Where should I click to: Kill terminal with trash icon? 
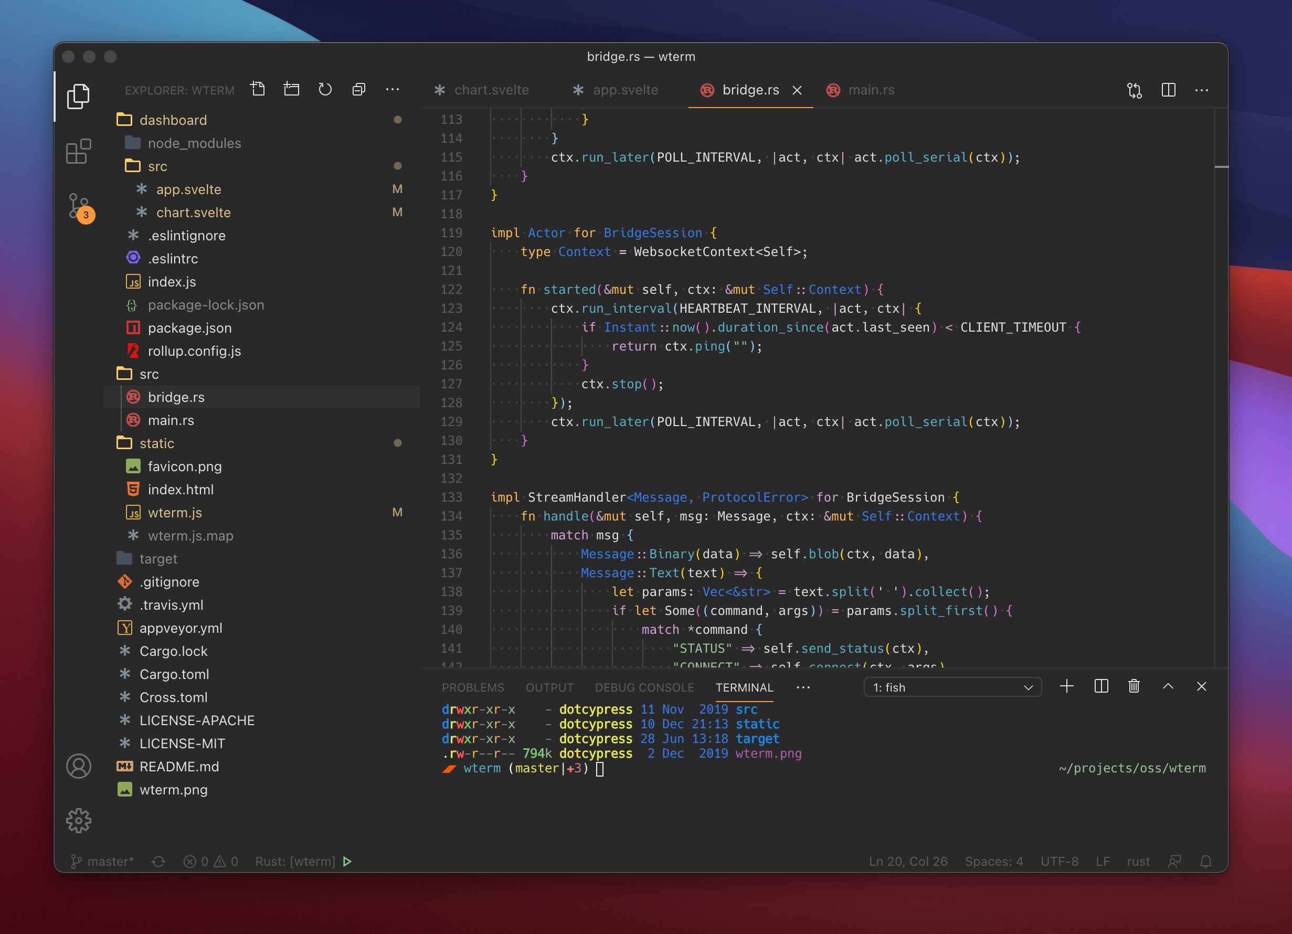click(x=1134, y=686)
